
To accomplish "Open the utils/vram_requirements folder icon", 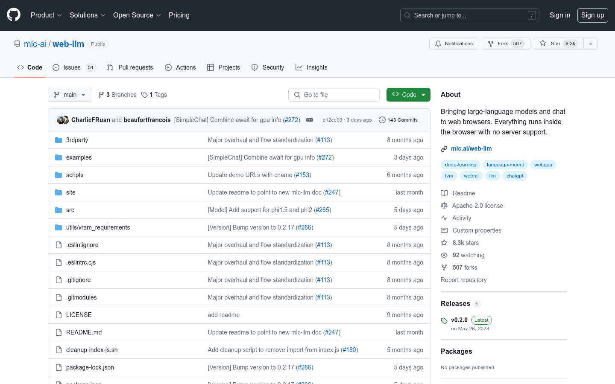I will (59, 227).
